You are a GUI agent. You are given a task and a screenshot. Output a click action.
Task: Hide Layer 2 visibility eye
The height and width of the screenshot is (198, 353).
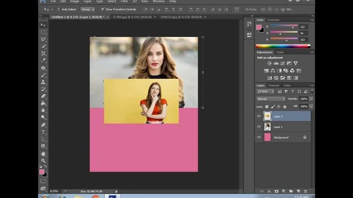[x=259, y=116]
